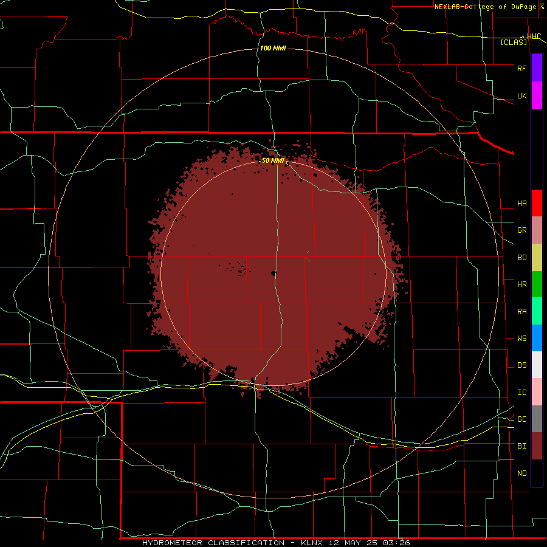Click the HA red legend swatch
The image size is (547, 547).
pos(537,203)
